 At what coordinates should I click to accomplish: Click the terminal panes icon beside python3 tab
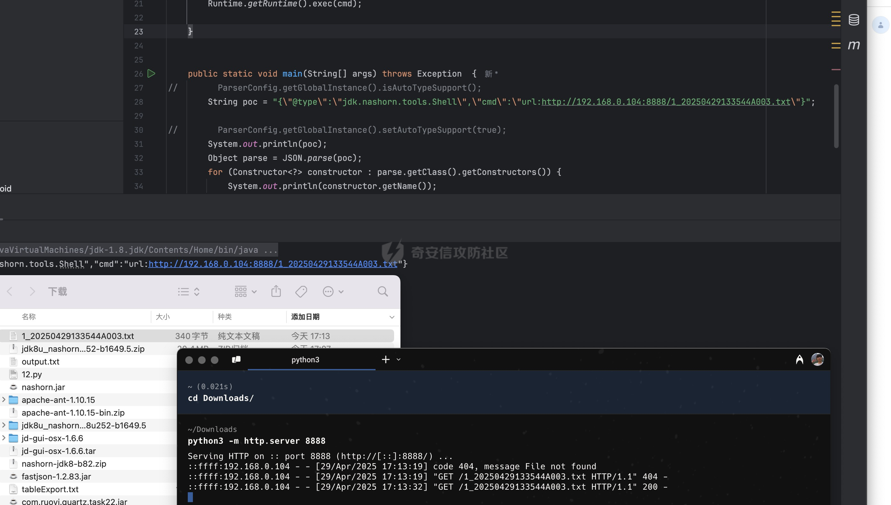236,359
